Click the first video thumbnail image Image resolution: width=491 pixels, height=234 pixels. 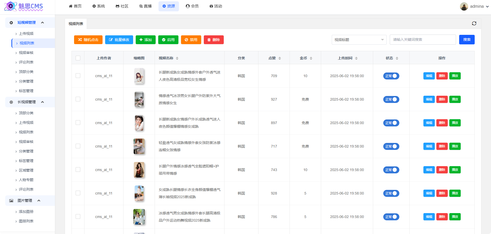click(x=139, y=76)
